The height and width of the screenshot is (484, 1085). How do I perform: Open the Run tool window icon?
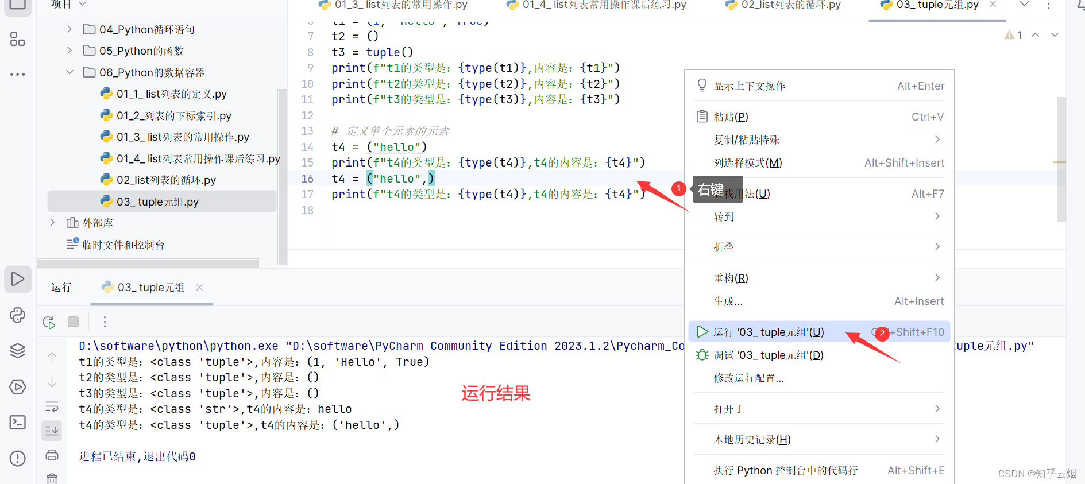(18, 279)
